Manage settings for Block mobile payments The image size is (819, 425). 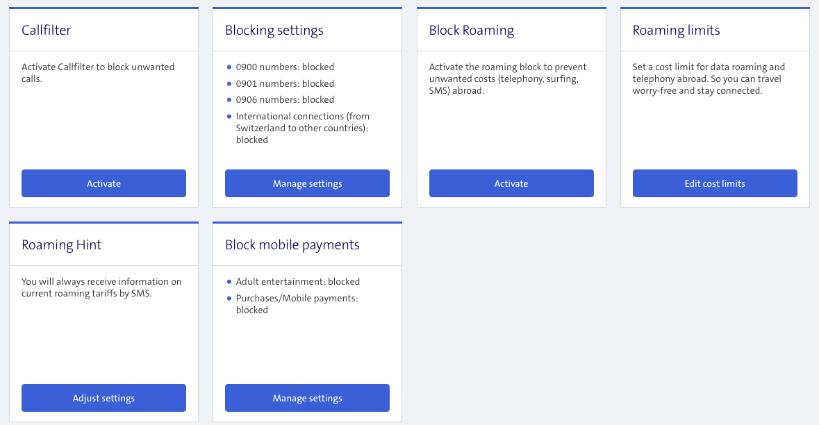pos(307,398)
